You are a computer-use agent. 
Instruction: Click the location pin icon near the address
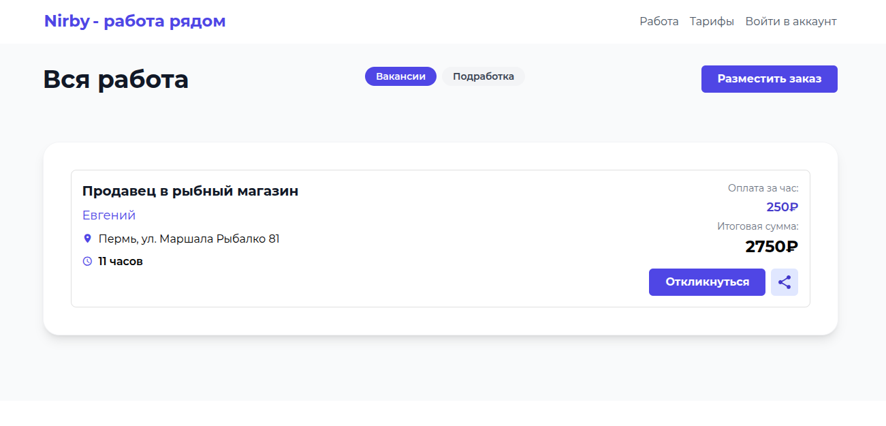coord(87,239)
